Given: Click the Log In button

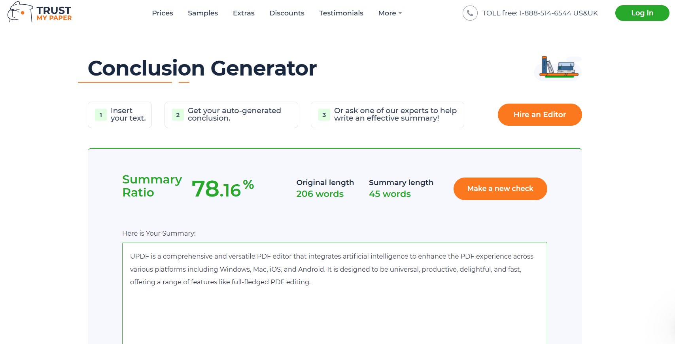Looking at the screenshot, I should [642, 13].
